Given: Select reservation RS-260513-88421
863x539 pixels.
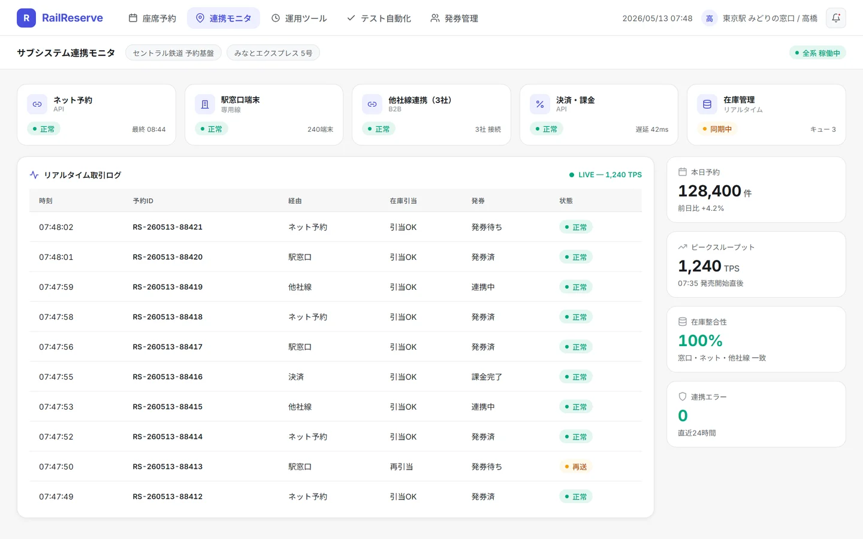Looking at the screenshot, I should coord(168,227).
